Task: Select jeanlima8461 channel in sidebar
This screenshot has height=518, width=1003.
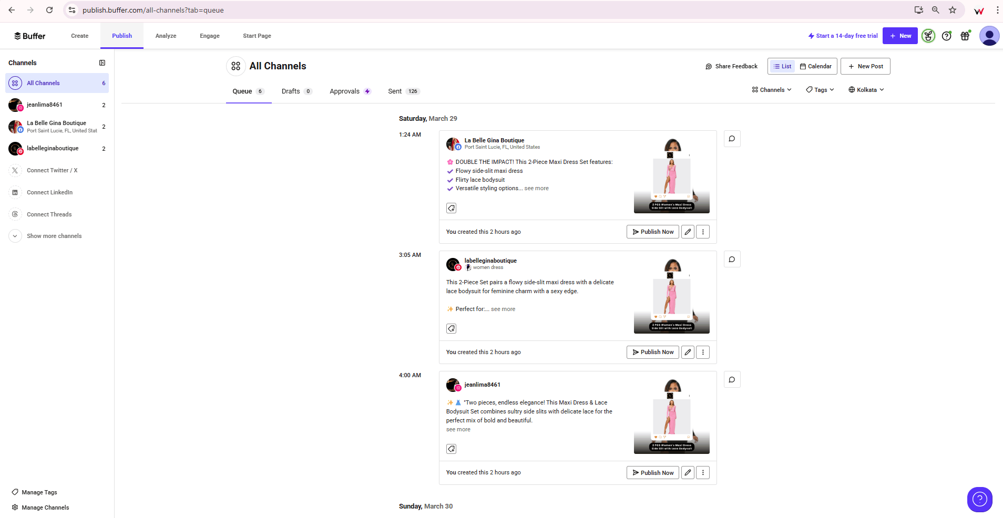Action: (x=57, y=105)
